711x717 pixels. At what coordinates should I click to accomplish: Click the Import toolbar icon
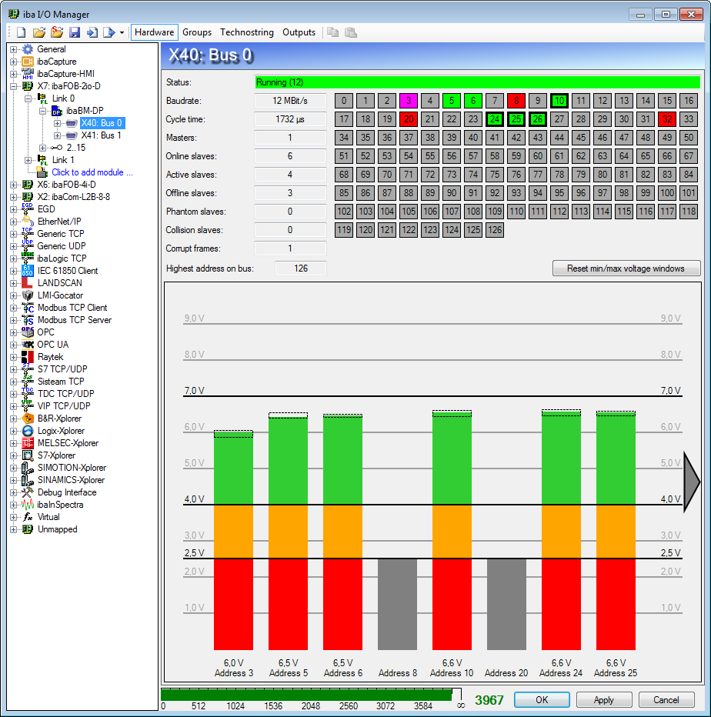coord(92,32)
